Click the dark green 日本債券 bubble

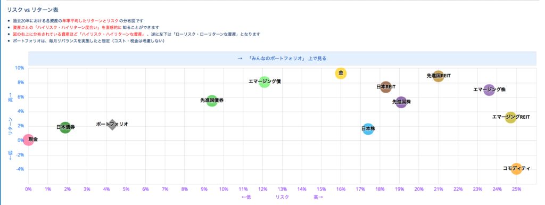pos(65,127)
